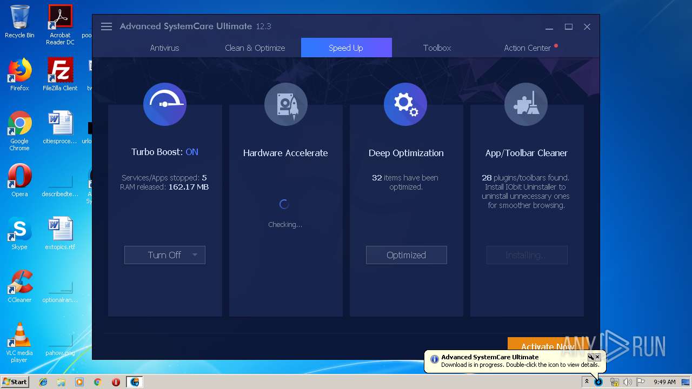Open the Recycle Bin desktop icon
692x389 pixels.
[x=19, y=22]
